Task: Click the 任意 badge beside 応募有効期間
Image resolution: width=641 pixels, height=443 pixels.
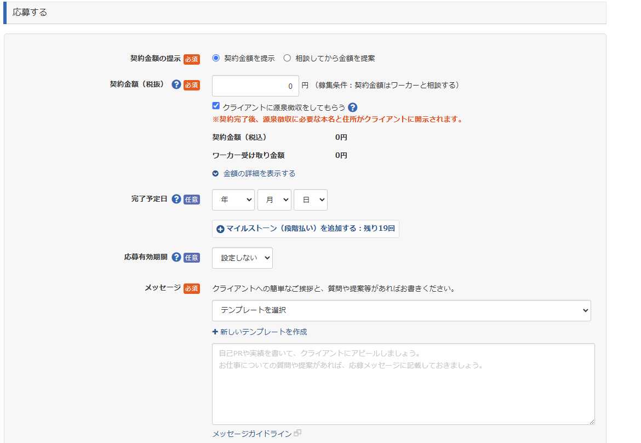Action: coord(191,257)
